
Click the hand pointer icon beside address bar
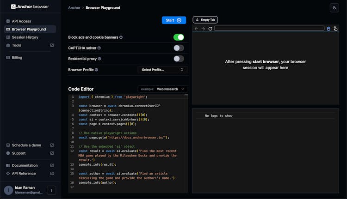click(x=335, y=29)
